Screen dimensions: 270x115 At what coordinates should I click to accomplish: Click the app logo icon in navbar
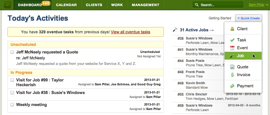click(x=7, y=5)
